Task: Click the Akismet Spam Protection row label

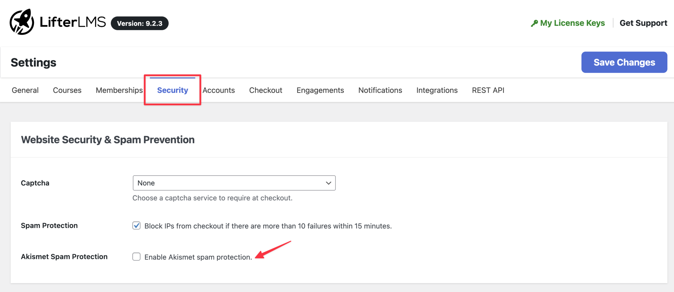Action: [64, 257]
